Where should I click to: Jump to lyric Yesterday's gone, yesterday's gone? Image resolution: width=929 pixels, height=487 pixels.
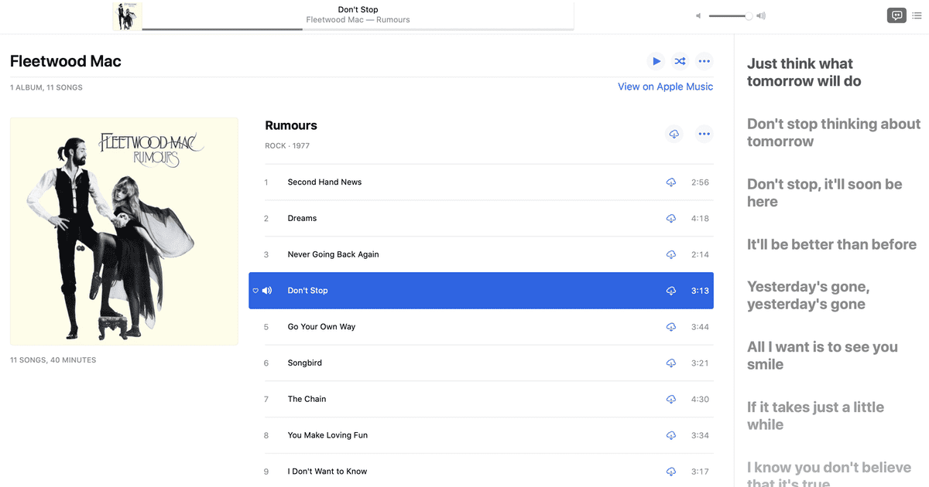808,295
